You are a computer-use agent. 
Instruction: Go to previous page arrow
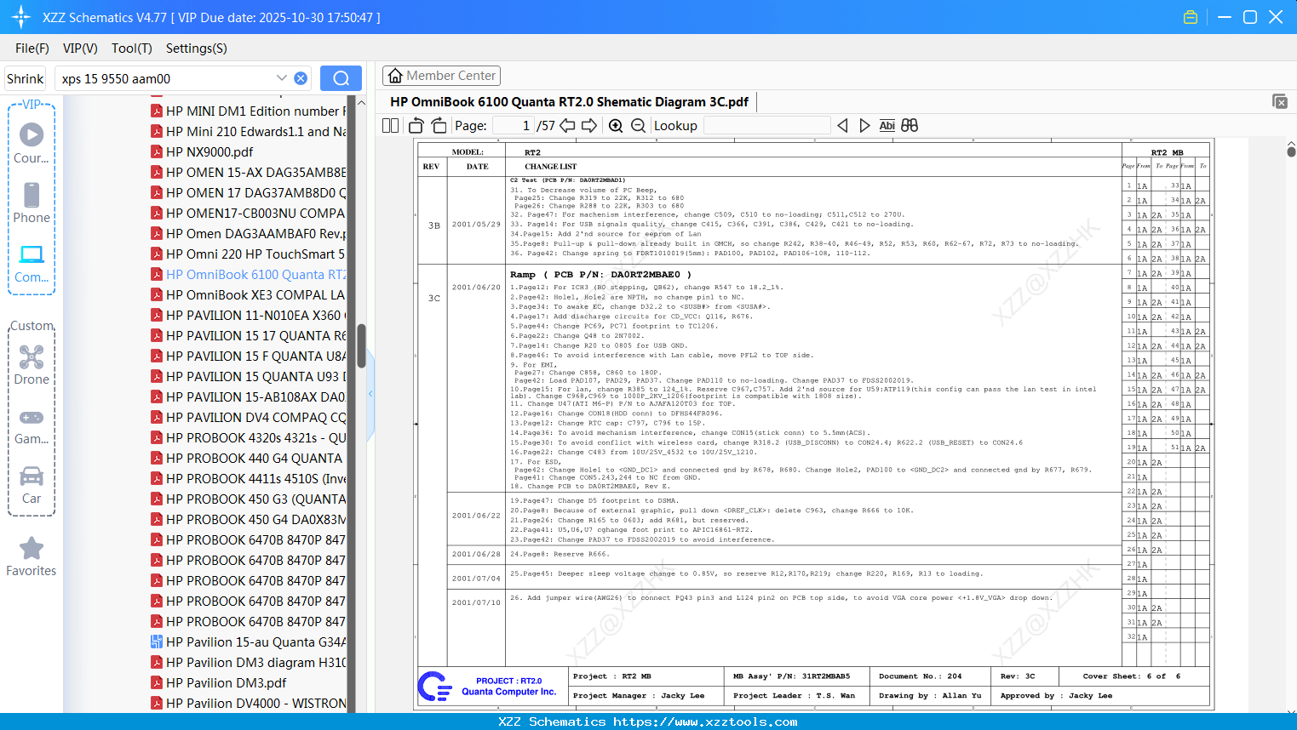567,126
